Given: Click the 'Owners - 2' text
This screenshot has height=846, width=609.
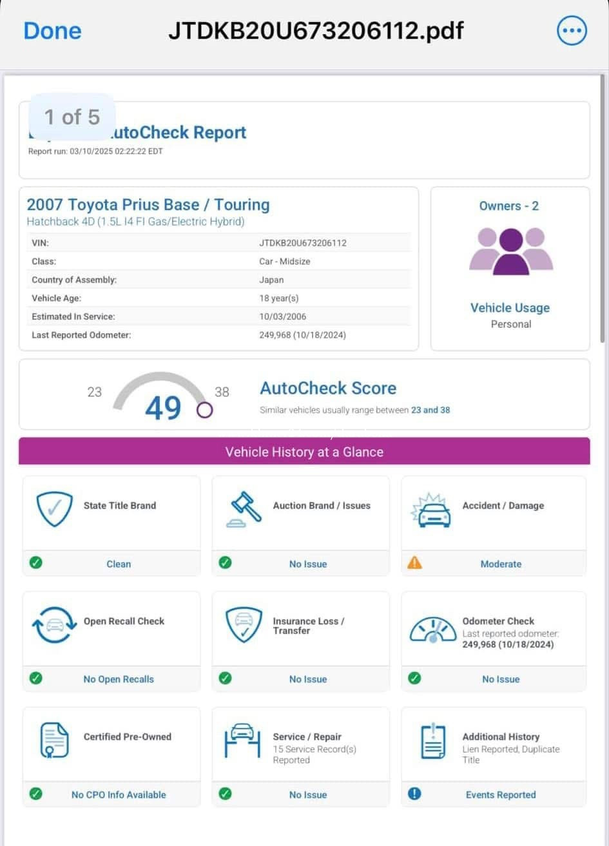Looking at the screenshot, I should coord(509,206).
